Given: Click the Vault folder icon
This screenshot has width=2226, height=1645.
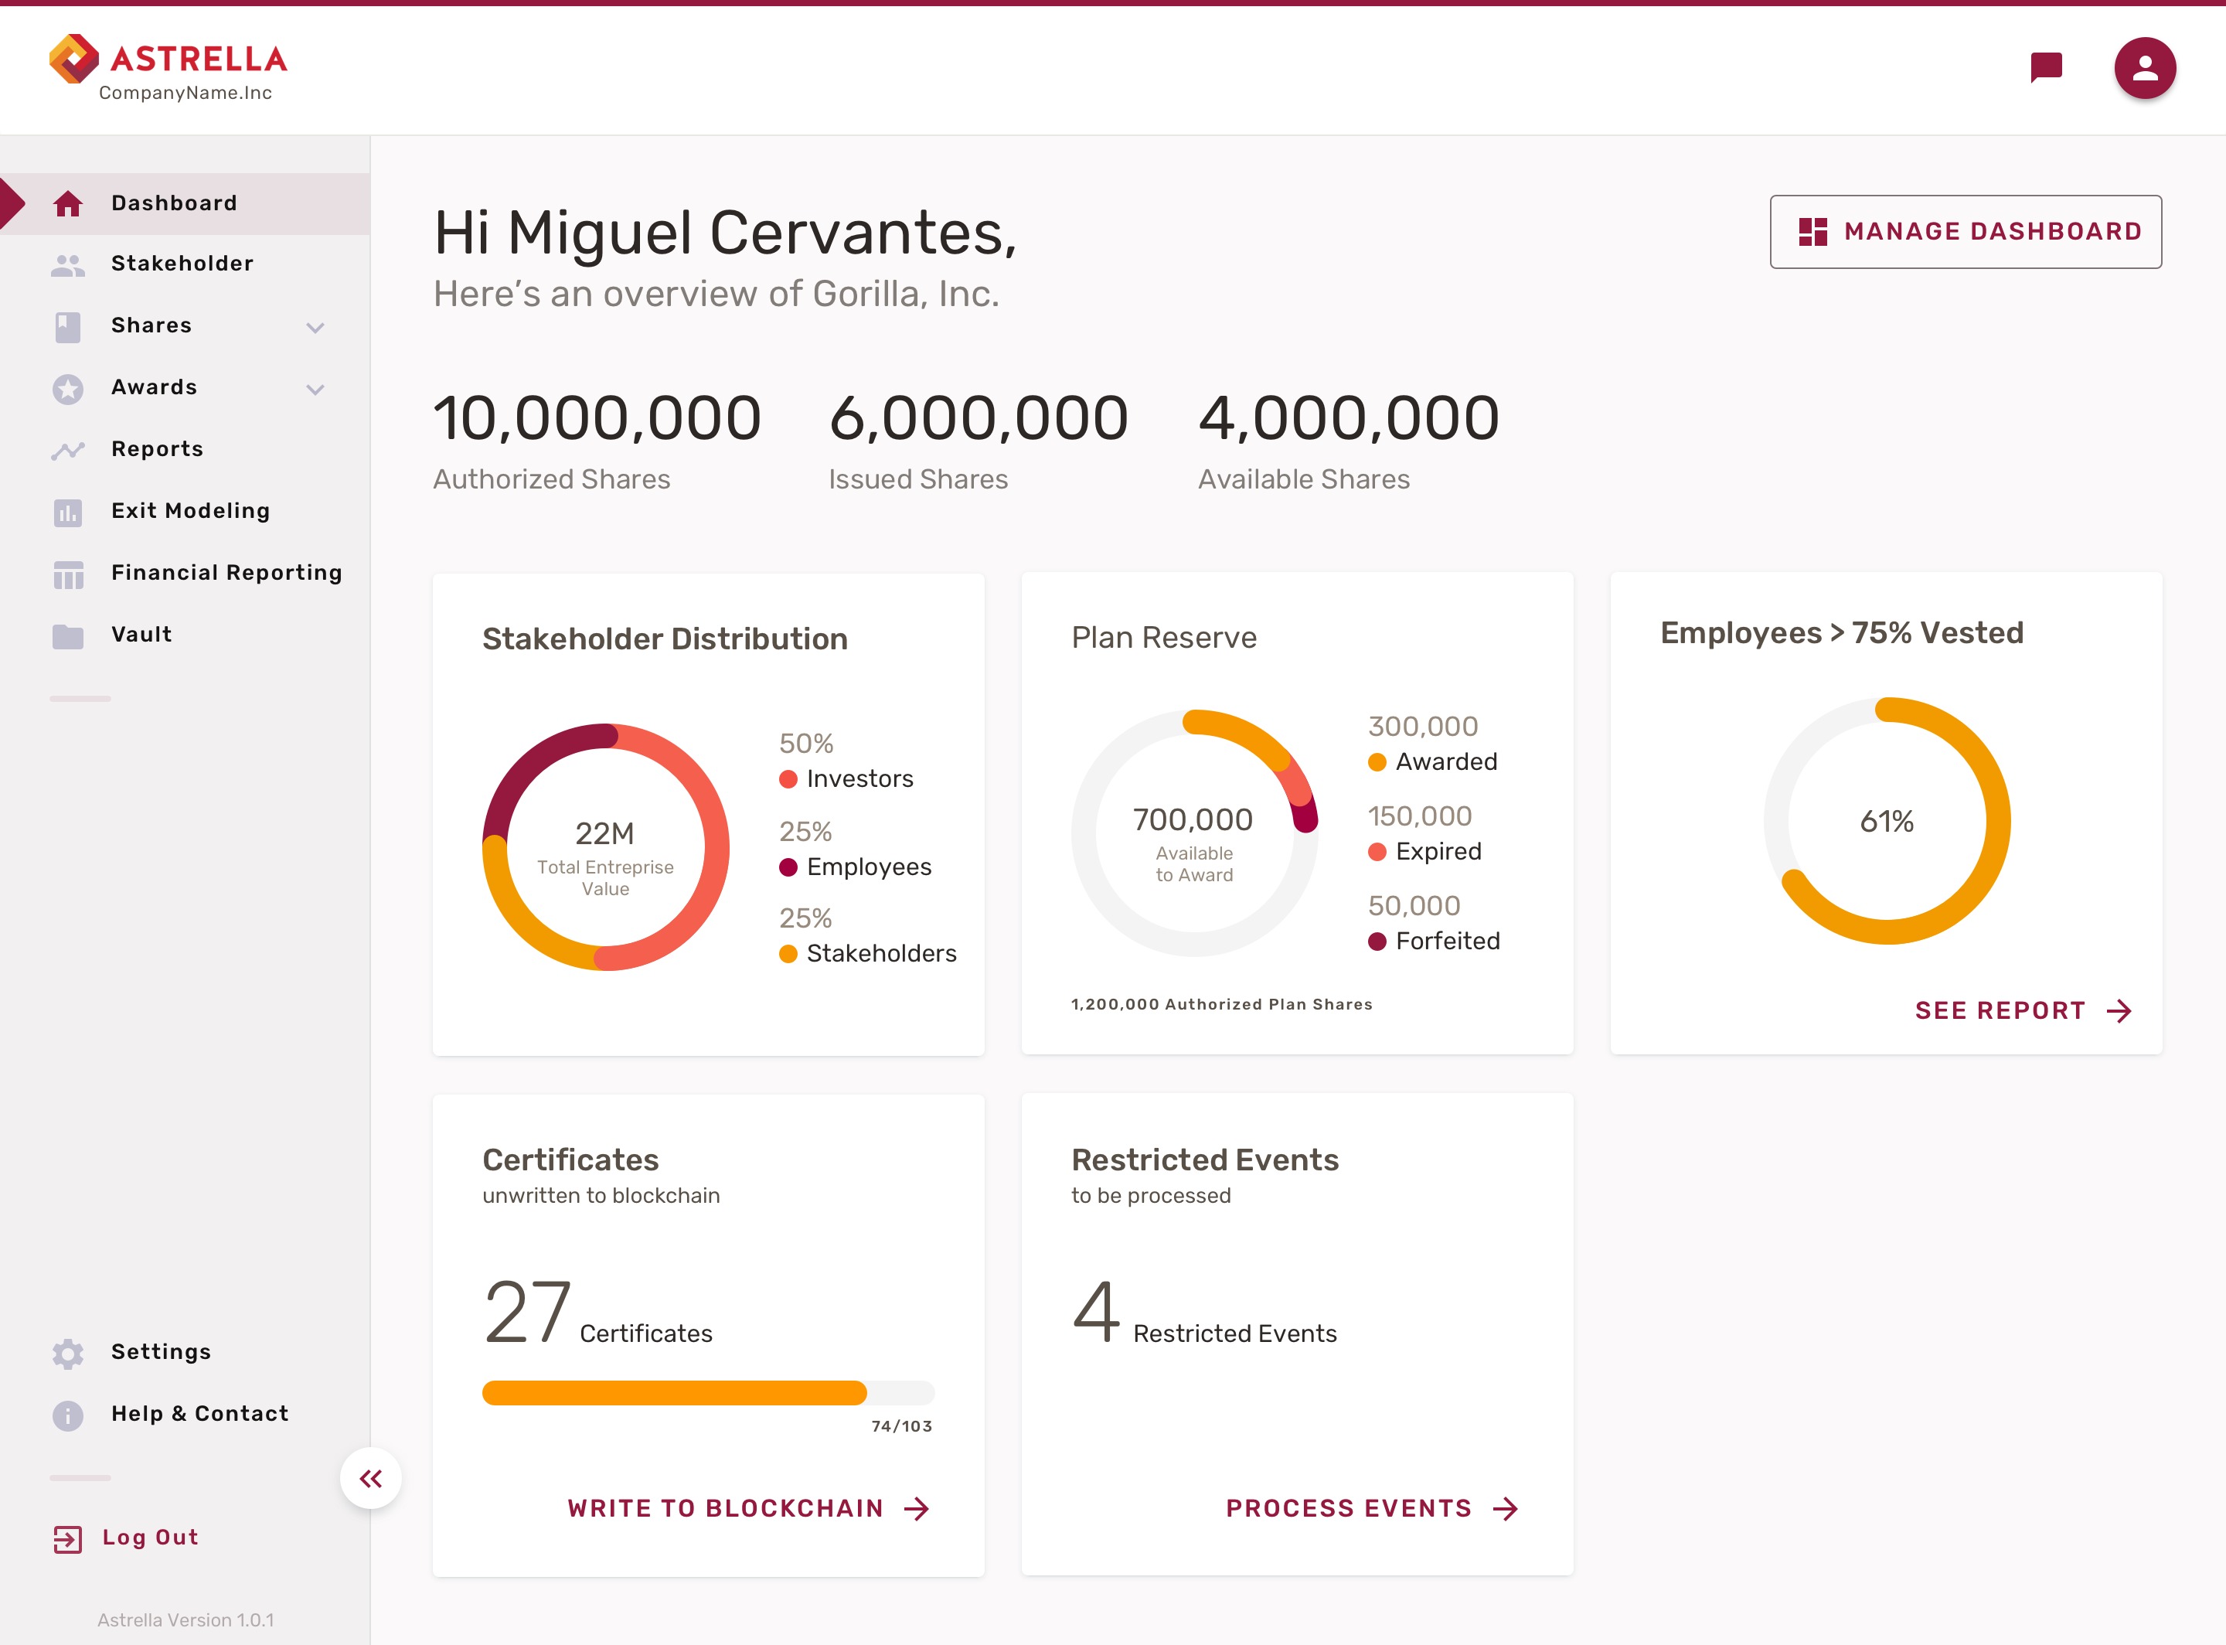Looking at the screenshot, I should 68,636.
